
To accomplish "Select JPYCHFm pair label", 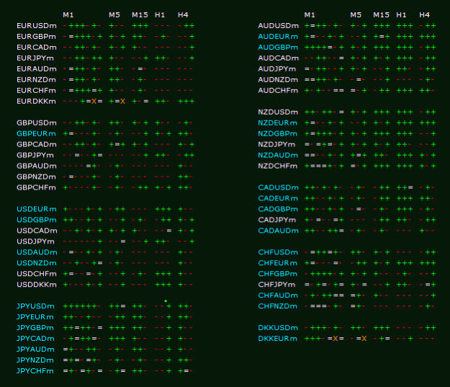I will click(35, 371).
